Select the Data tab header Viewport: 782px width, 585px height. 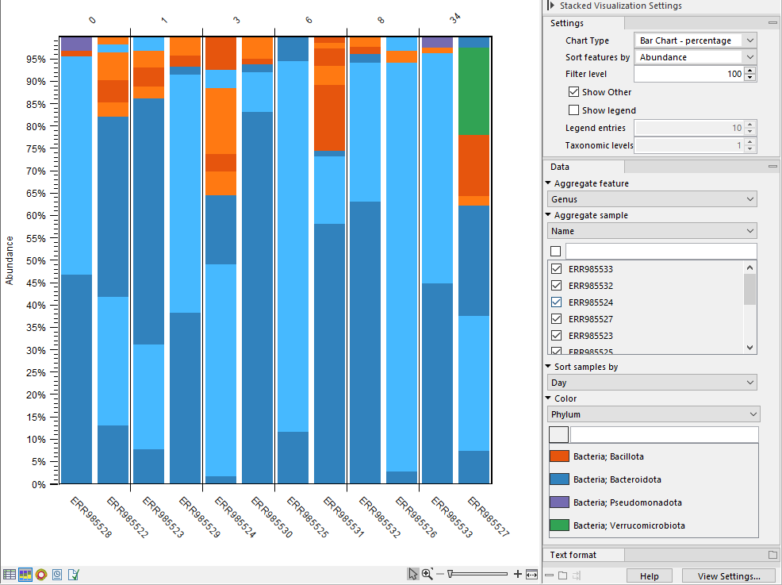click(x=560, y=167)
